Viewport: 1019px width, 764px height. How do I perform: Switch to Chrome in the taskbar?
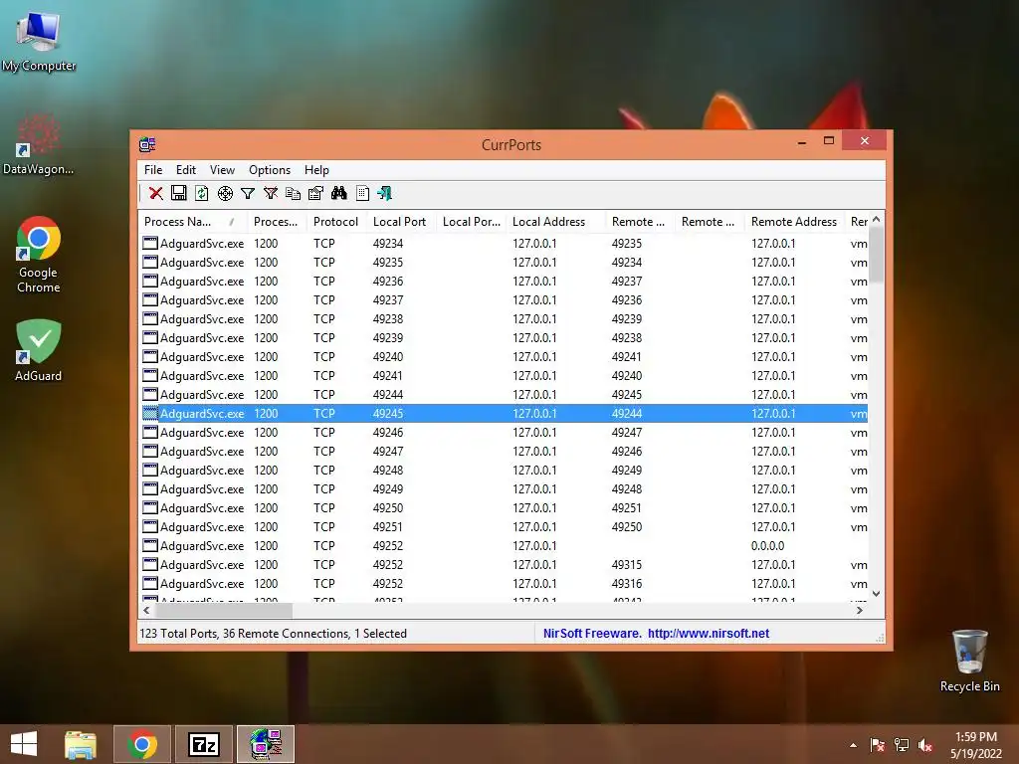coord(142,744)
